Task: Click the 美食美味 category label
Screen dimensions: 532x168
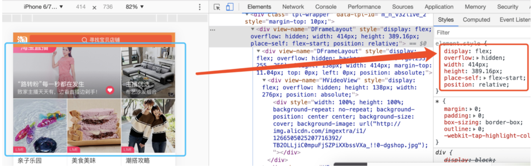Action: tap(84, 161)
